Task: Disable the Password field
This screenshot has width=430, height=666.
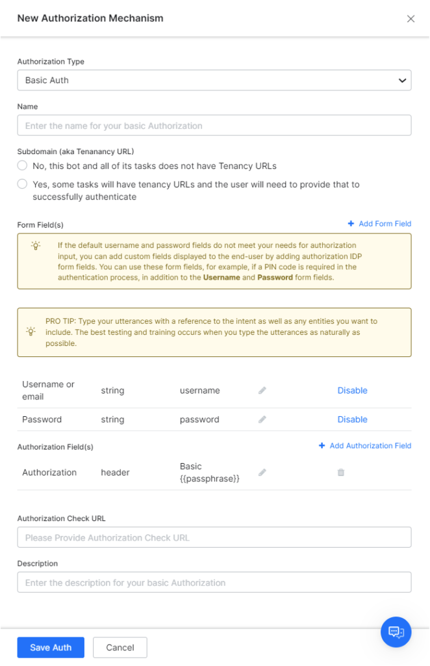Action: (x=352, y=420)
